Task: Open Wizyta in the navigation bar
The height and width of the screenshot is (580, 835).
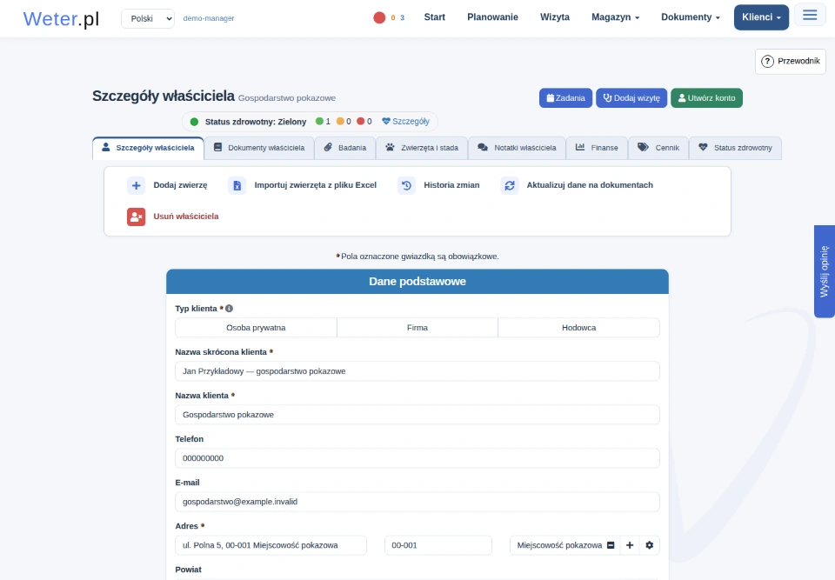Action: [x=555, y=17]
